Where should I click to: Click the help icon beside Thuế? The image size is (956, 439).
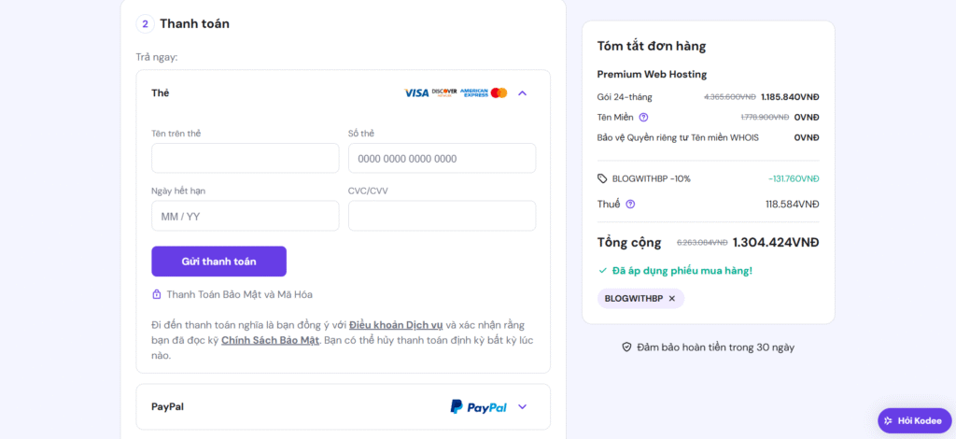(630, 205)
